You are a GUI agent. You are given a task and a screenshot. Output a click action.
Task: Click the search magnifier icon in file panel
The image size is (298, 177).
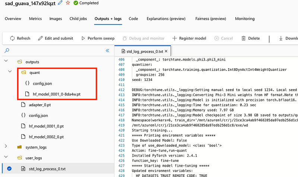(7, 50)
